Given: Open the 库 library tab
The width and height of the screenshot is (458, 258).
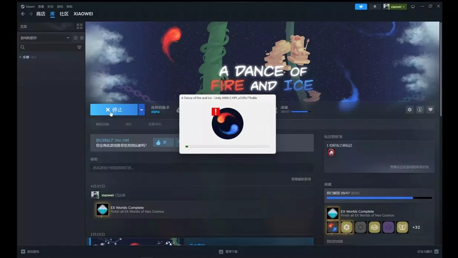Looking at the screenshot, I should point(52,14).
